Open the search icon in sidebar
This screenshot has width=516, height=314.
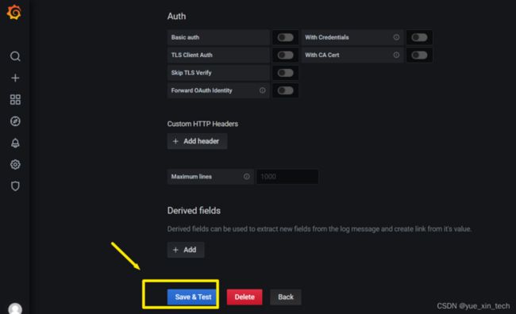point(15,56)
